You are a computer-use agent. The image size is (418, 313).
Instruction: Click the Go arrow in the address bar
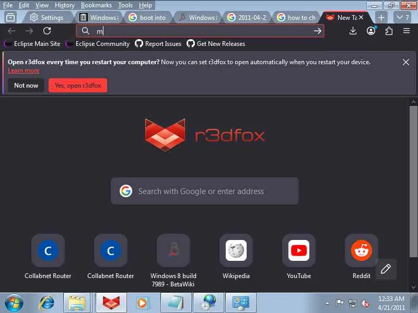pos(317,31)
